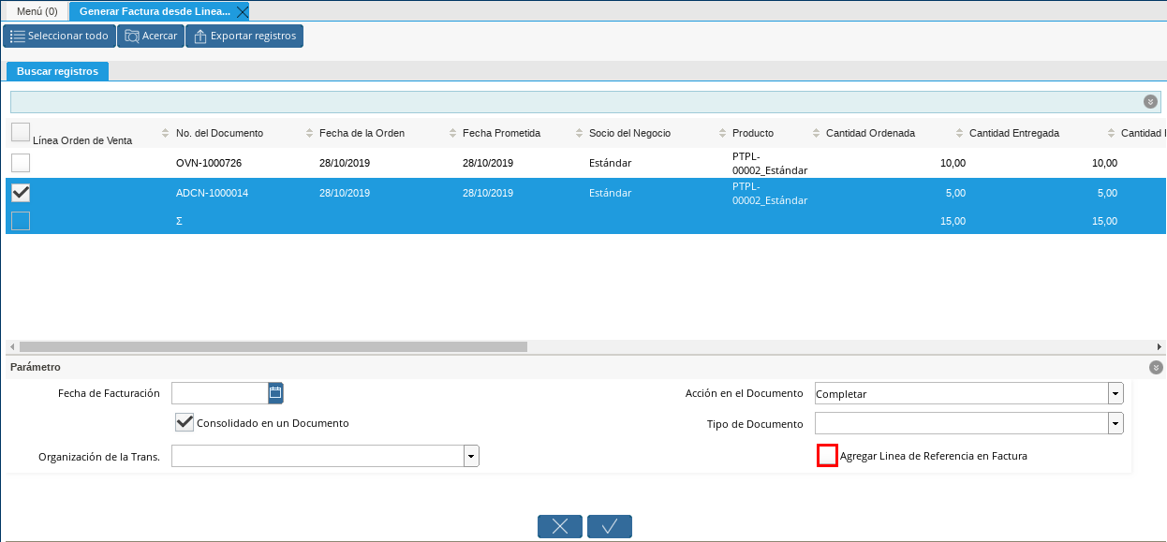
Task: Click the Seleccionar todo list icon
Action: pyautogui.click(x=17, y=37)
